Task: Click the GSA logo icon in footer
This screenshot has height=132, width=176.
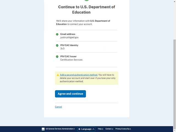Action: (43, 129)
